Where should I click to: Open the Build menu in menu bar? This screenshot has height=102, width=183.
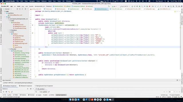pyautogui.click(x=50, y=1)
